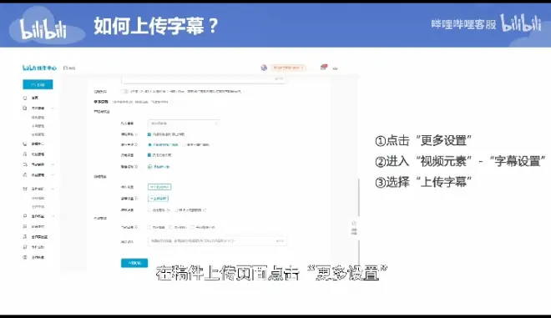Click the 创作权益 icon in sidebar

click(25, 216)
